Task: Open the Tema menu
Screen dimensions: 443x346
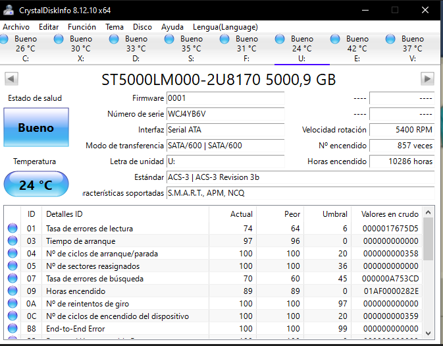Action: pos(115,27)
